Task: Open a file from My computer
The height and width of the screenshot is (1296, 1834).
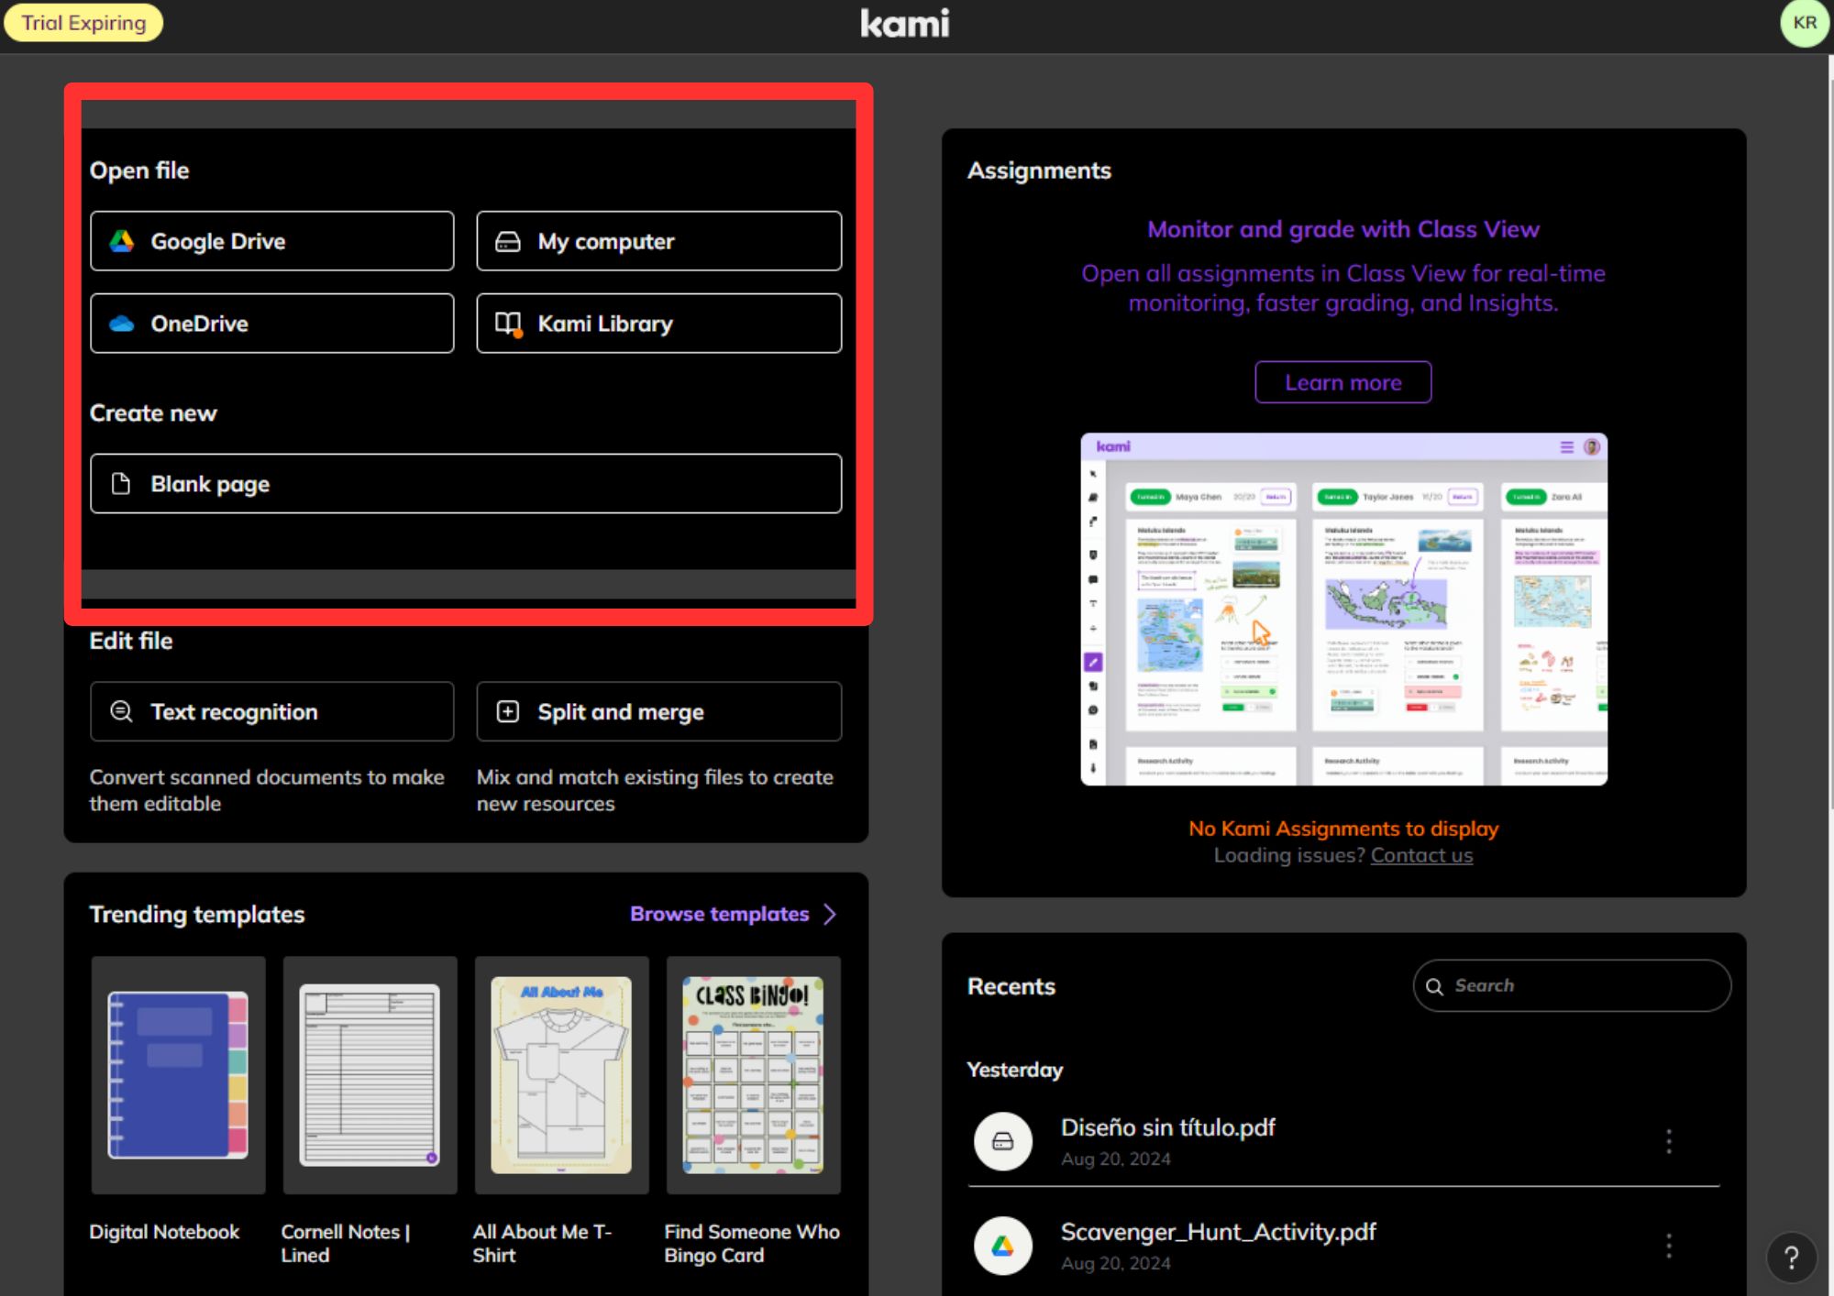Action: (658, 241)
